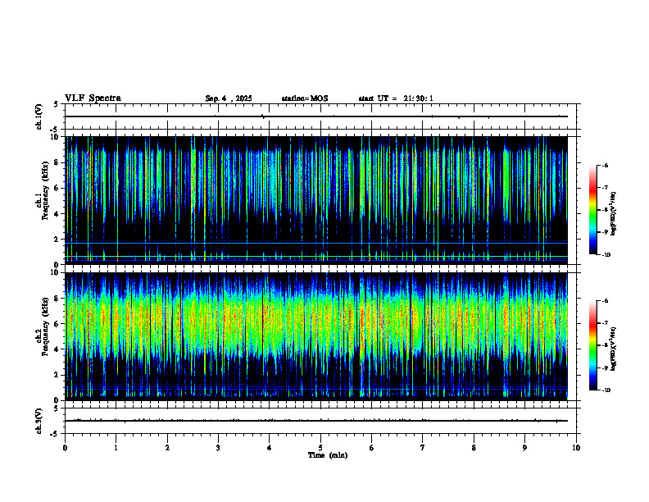Screen dimensions: 649x502
Task: Click the "-8" label on ch.1 color bar
Action: (605, 210)
